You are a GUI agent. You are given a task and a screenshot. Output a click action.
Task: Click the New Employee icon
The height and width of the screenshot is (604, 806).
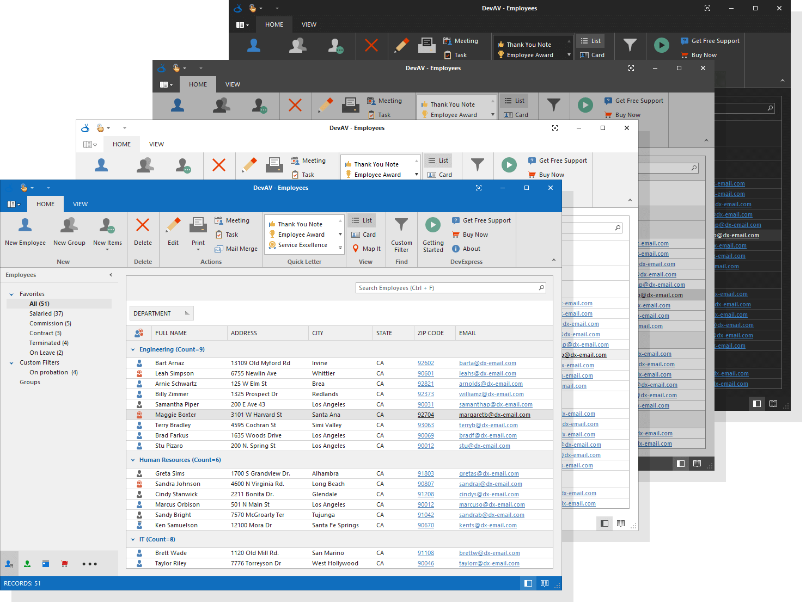25,225
